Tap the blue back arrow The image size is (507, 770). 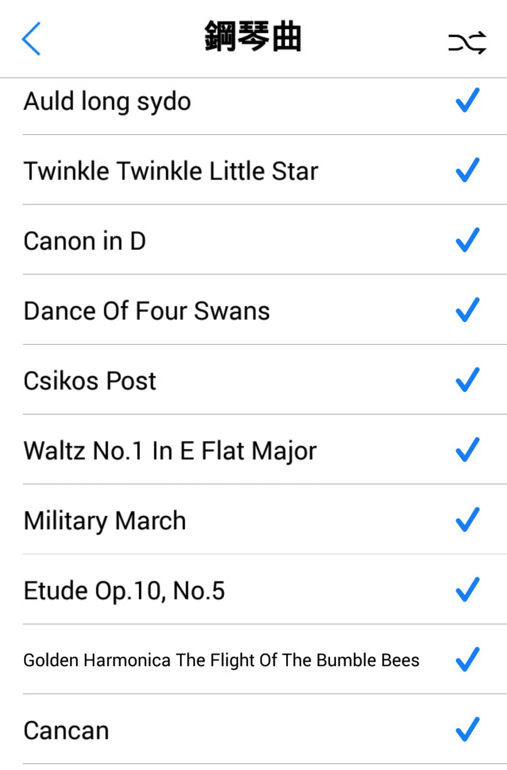pyautogui.click(x=31, y=39)
